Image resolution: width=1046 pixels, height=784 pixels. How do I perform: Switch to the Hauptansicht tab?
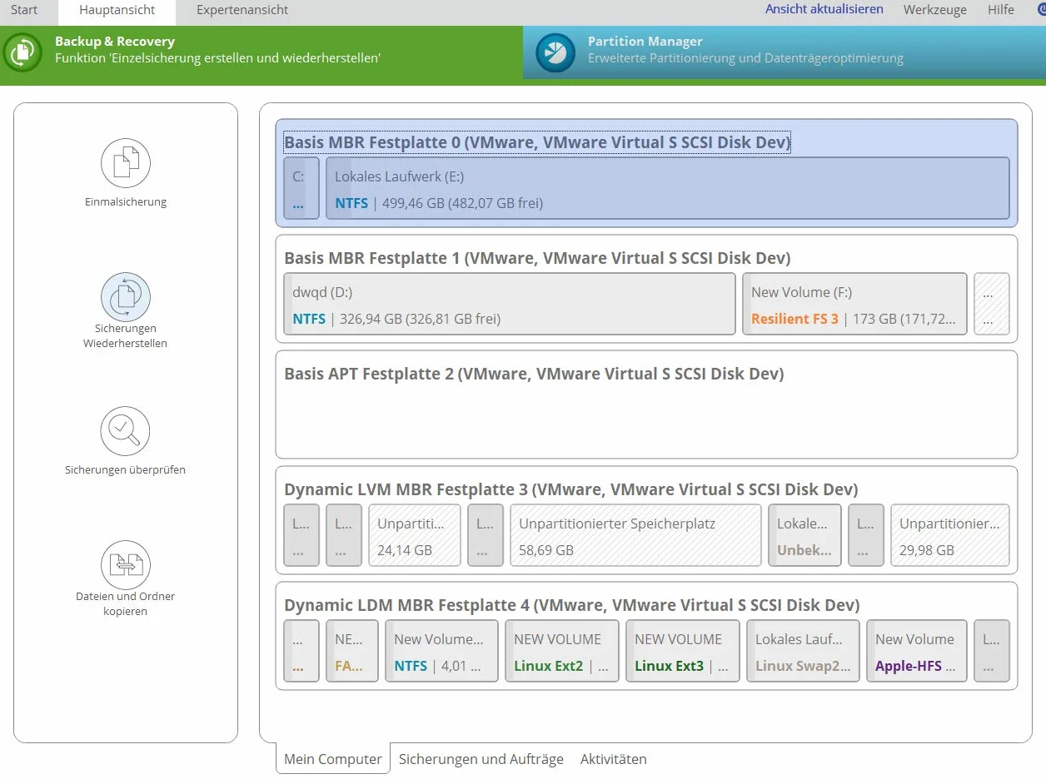(117, 11)
